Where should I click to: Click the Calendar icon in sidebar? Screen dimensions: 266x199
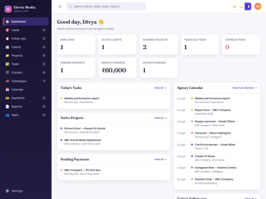pos(7,89)
